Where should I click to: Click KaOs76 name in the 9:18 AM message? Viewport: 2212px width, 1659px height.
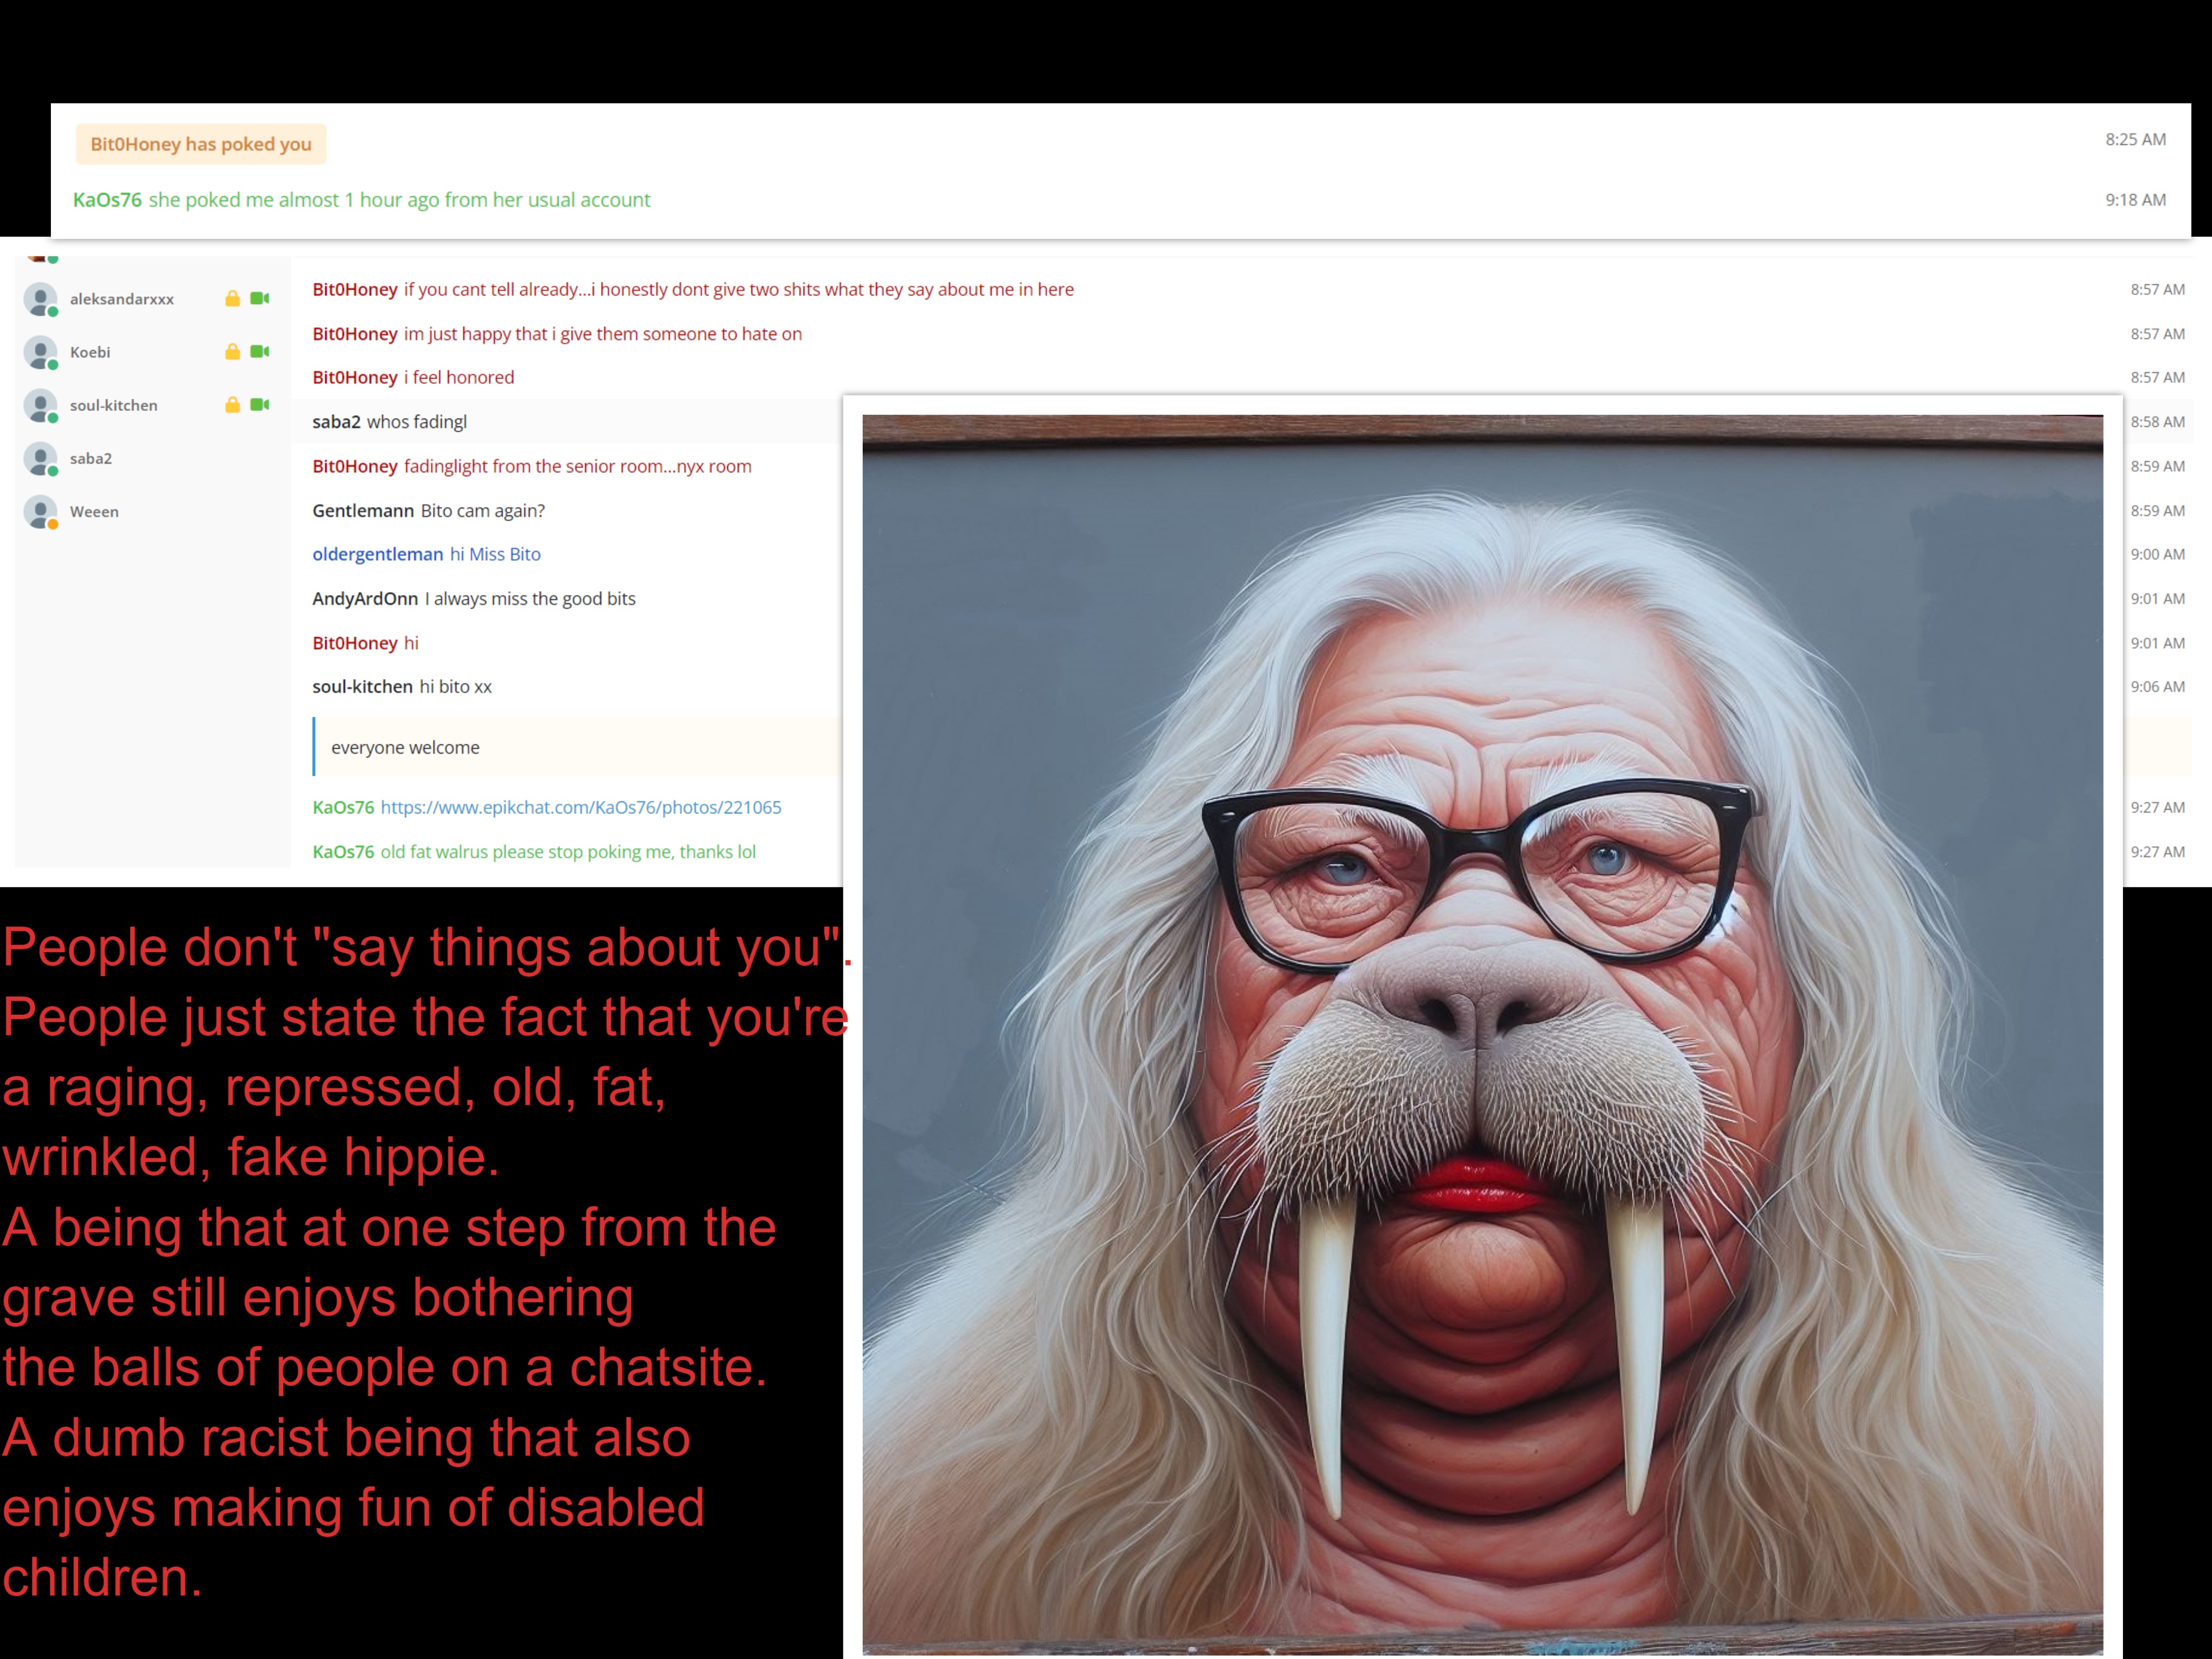coord(107,200)
